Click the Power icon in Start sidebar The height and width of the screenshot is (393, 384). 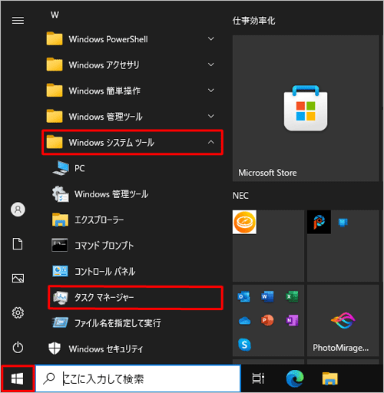(18, 348)
